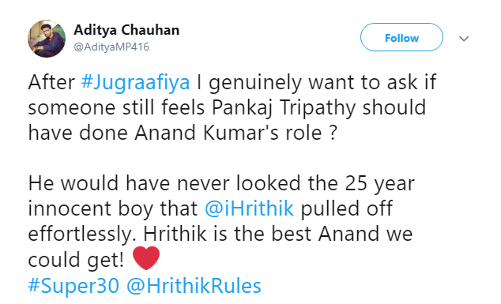Click the Aditya Chauhan display name
The image size is (501, 304).
coord(126,30)
